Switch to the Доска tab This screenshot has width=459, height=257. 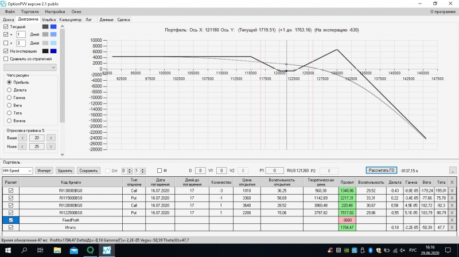[8, 20]
